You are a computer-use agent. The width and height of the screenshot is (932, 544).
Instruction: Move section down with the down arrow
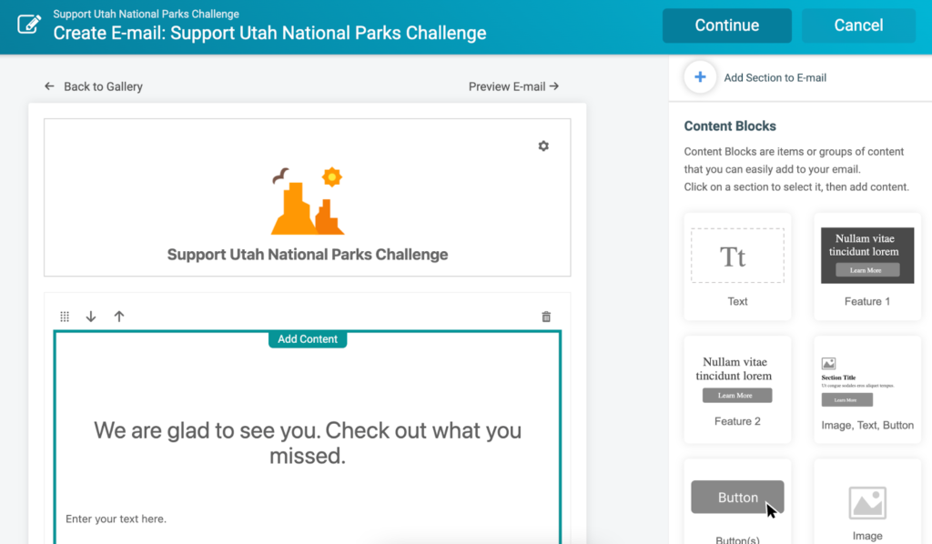(91, 317)
